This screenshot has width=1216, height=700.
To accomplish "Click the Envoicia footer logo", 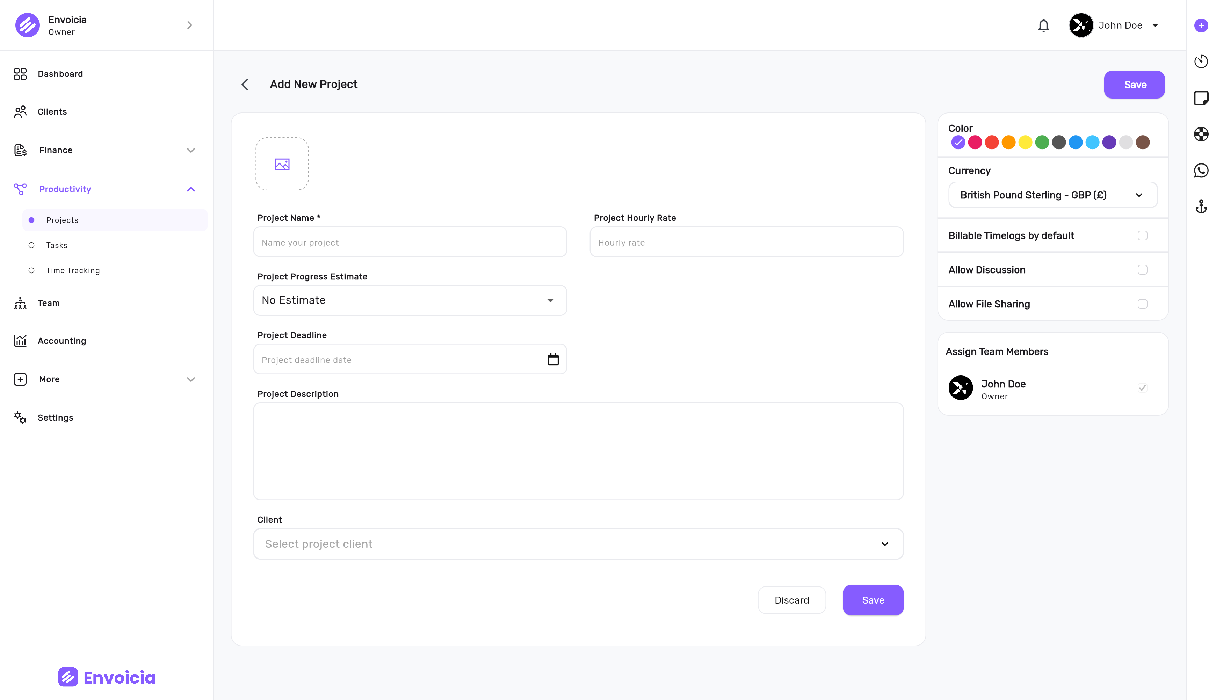I will 107,677.
